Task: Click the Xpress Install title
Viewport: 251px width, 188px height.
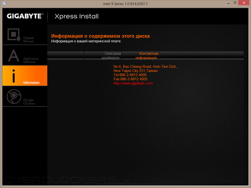Action: coord(76,16)
